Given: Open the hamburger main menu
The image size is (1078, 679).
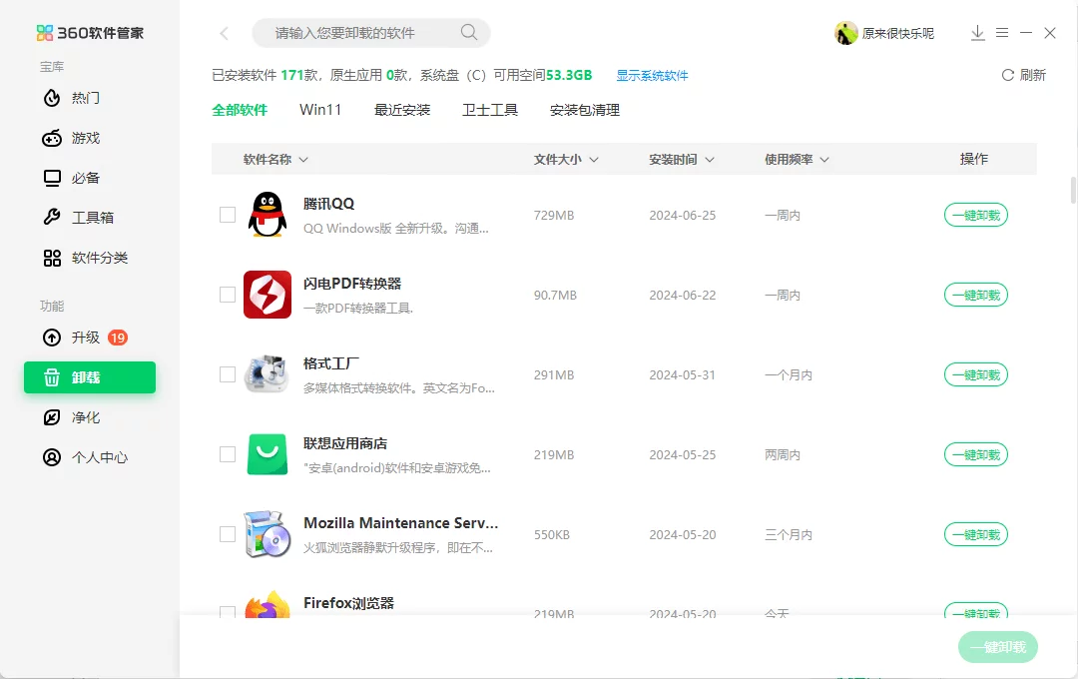Looking at the screenshot, I should point(1002,33).
